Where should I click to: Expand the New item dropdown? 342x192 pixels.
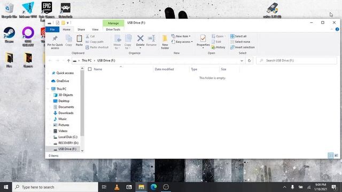181,36
